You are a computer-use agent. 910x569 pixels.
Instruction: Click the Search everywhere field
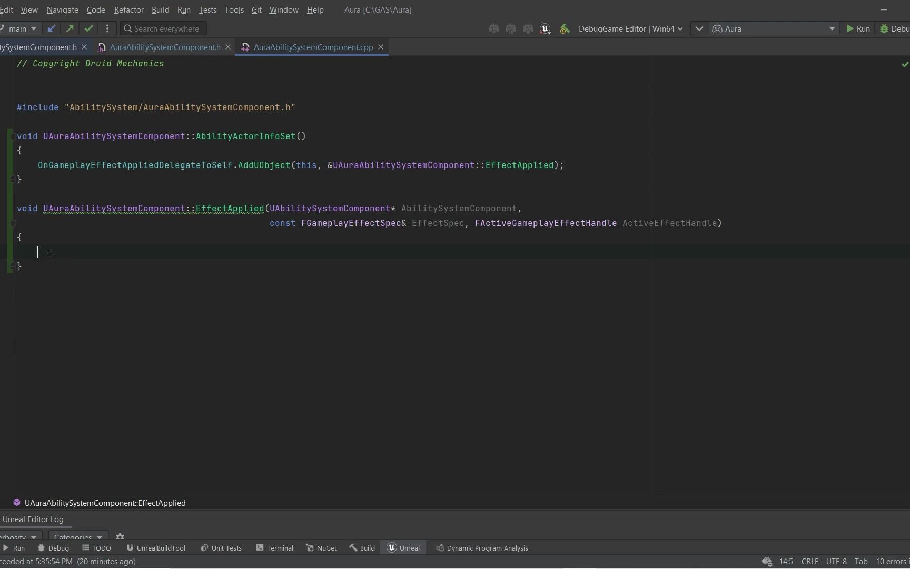(163, 29)
